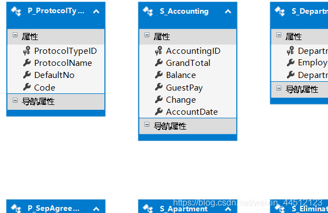
Task: Select the S_Accounting entity title
Action: [x=184, y=12]
